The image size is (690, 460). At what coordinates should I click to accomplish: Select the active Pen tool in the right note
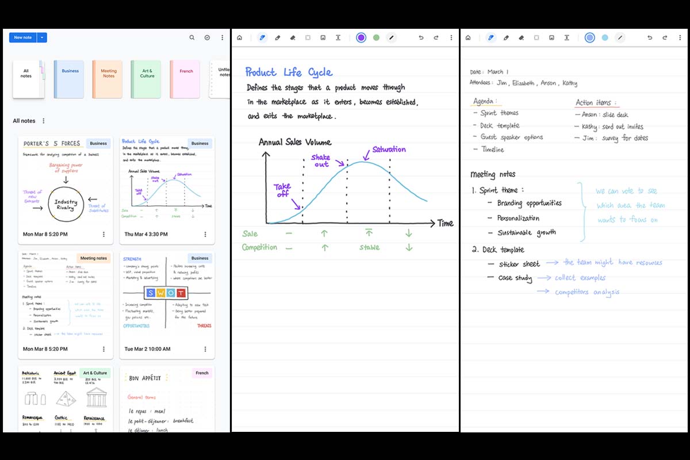pyautogui.click(x=490, y=37)
